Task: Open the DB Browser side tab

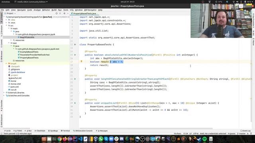Action: [2, 56]
